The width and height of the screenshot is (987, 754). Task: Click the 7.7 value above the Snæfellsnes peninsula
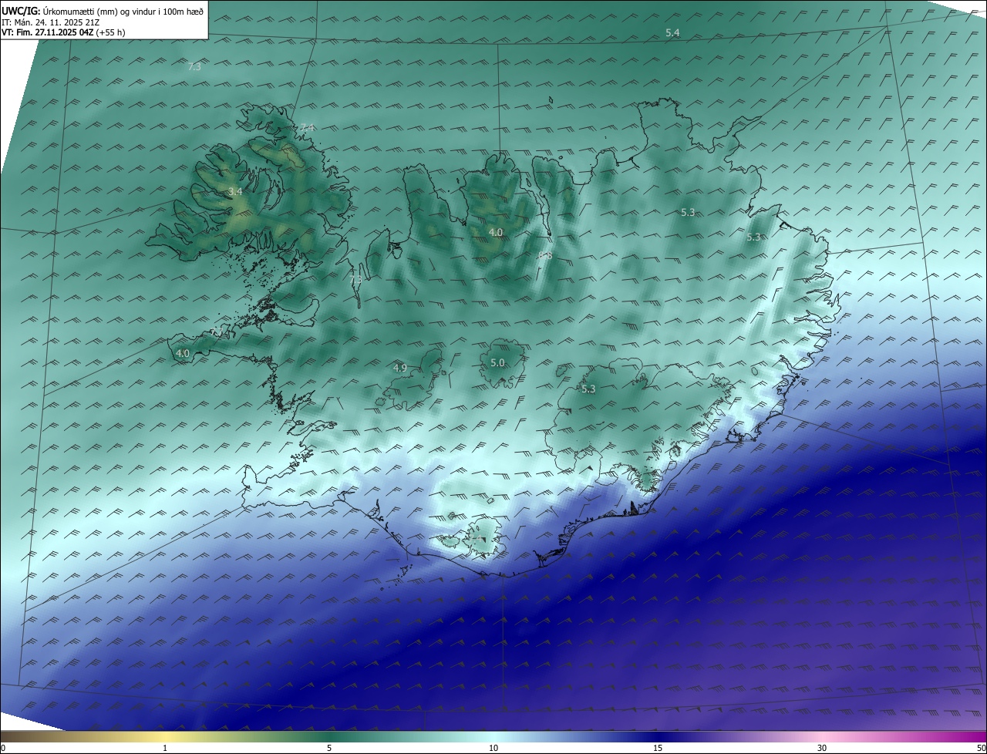point(217,332)
